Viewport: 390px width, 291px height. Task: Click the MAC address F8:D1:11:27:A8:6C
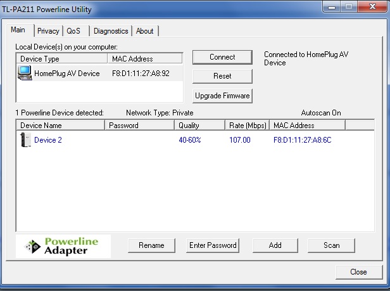303,140
